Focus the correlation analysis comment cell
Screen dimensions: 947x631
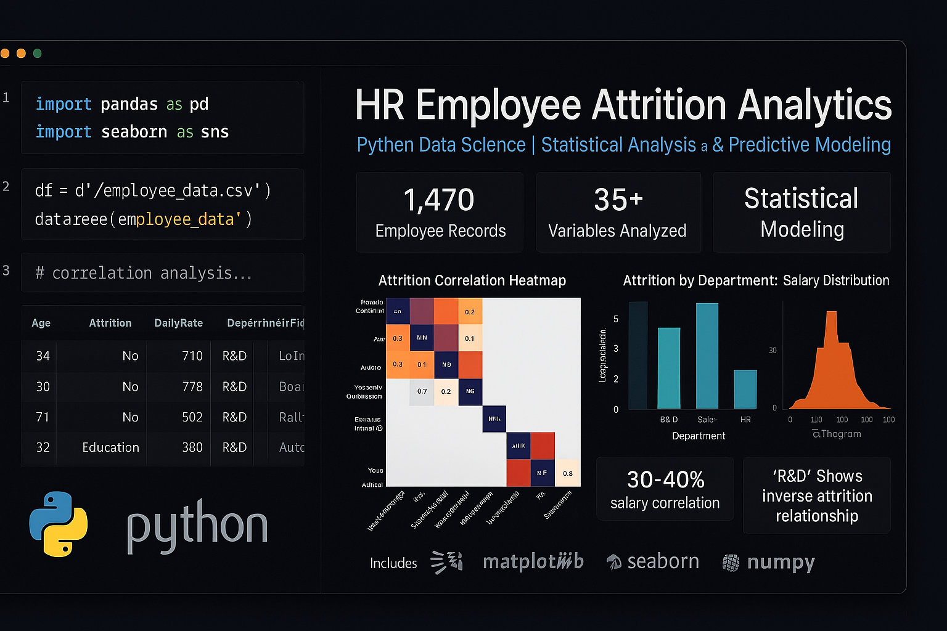click(x=163, y=273)
